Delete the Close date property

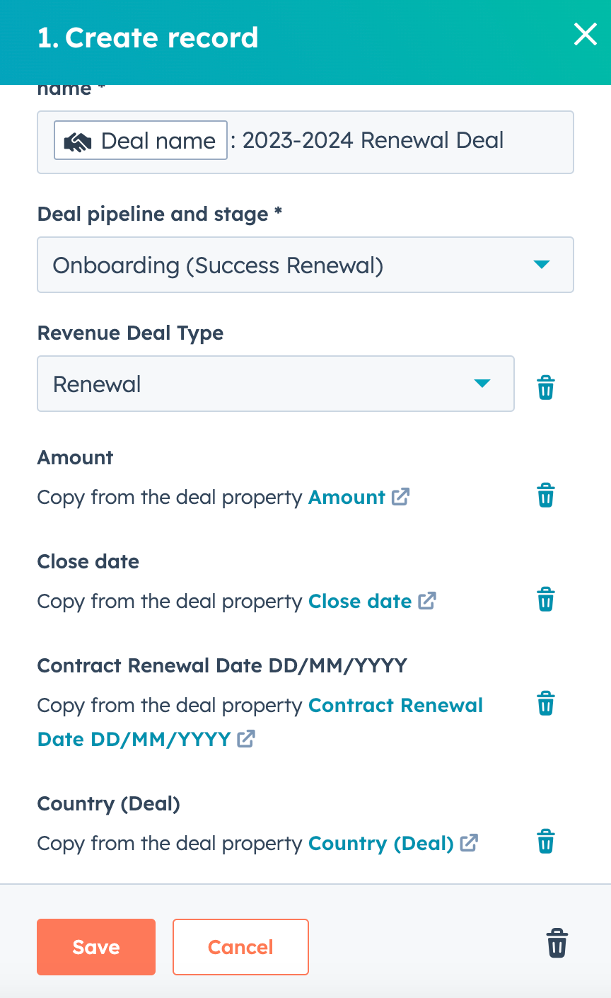[545, 600]
